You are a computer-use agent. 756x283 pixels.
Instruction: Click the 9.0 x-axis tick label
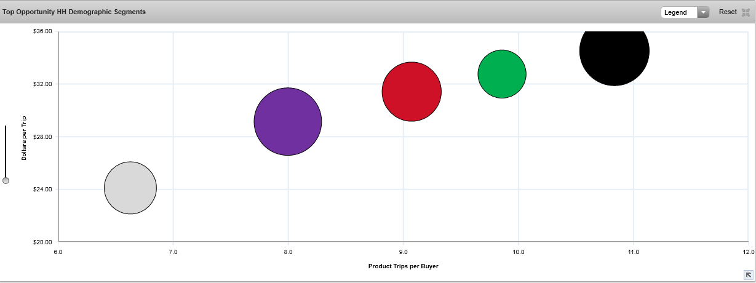point(403,252)
